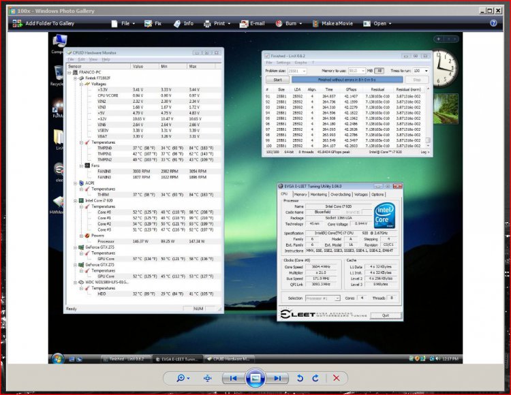The height and width of the screenshot is (395, 511).
Task: Click the Value column header
Action: click(x=144, y=66)
